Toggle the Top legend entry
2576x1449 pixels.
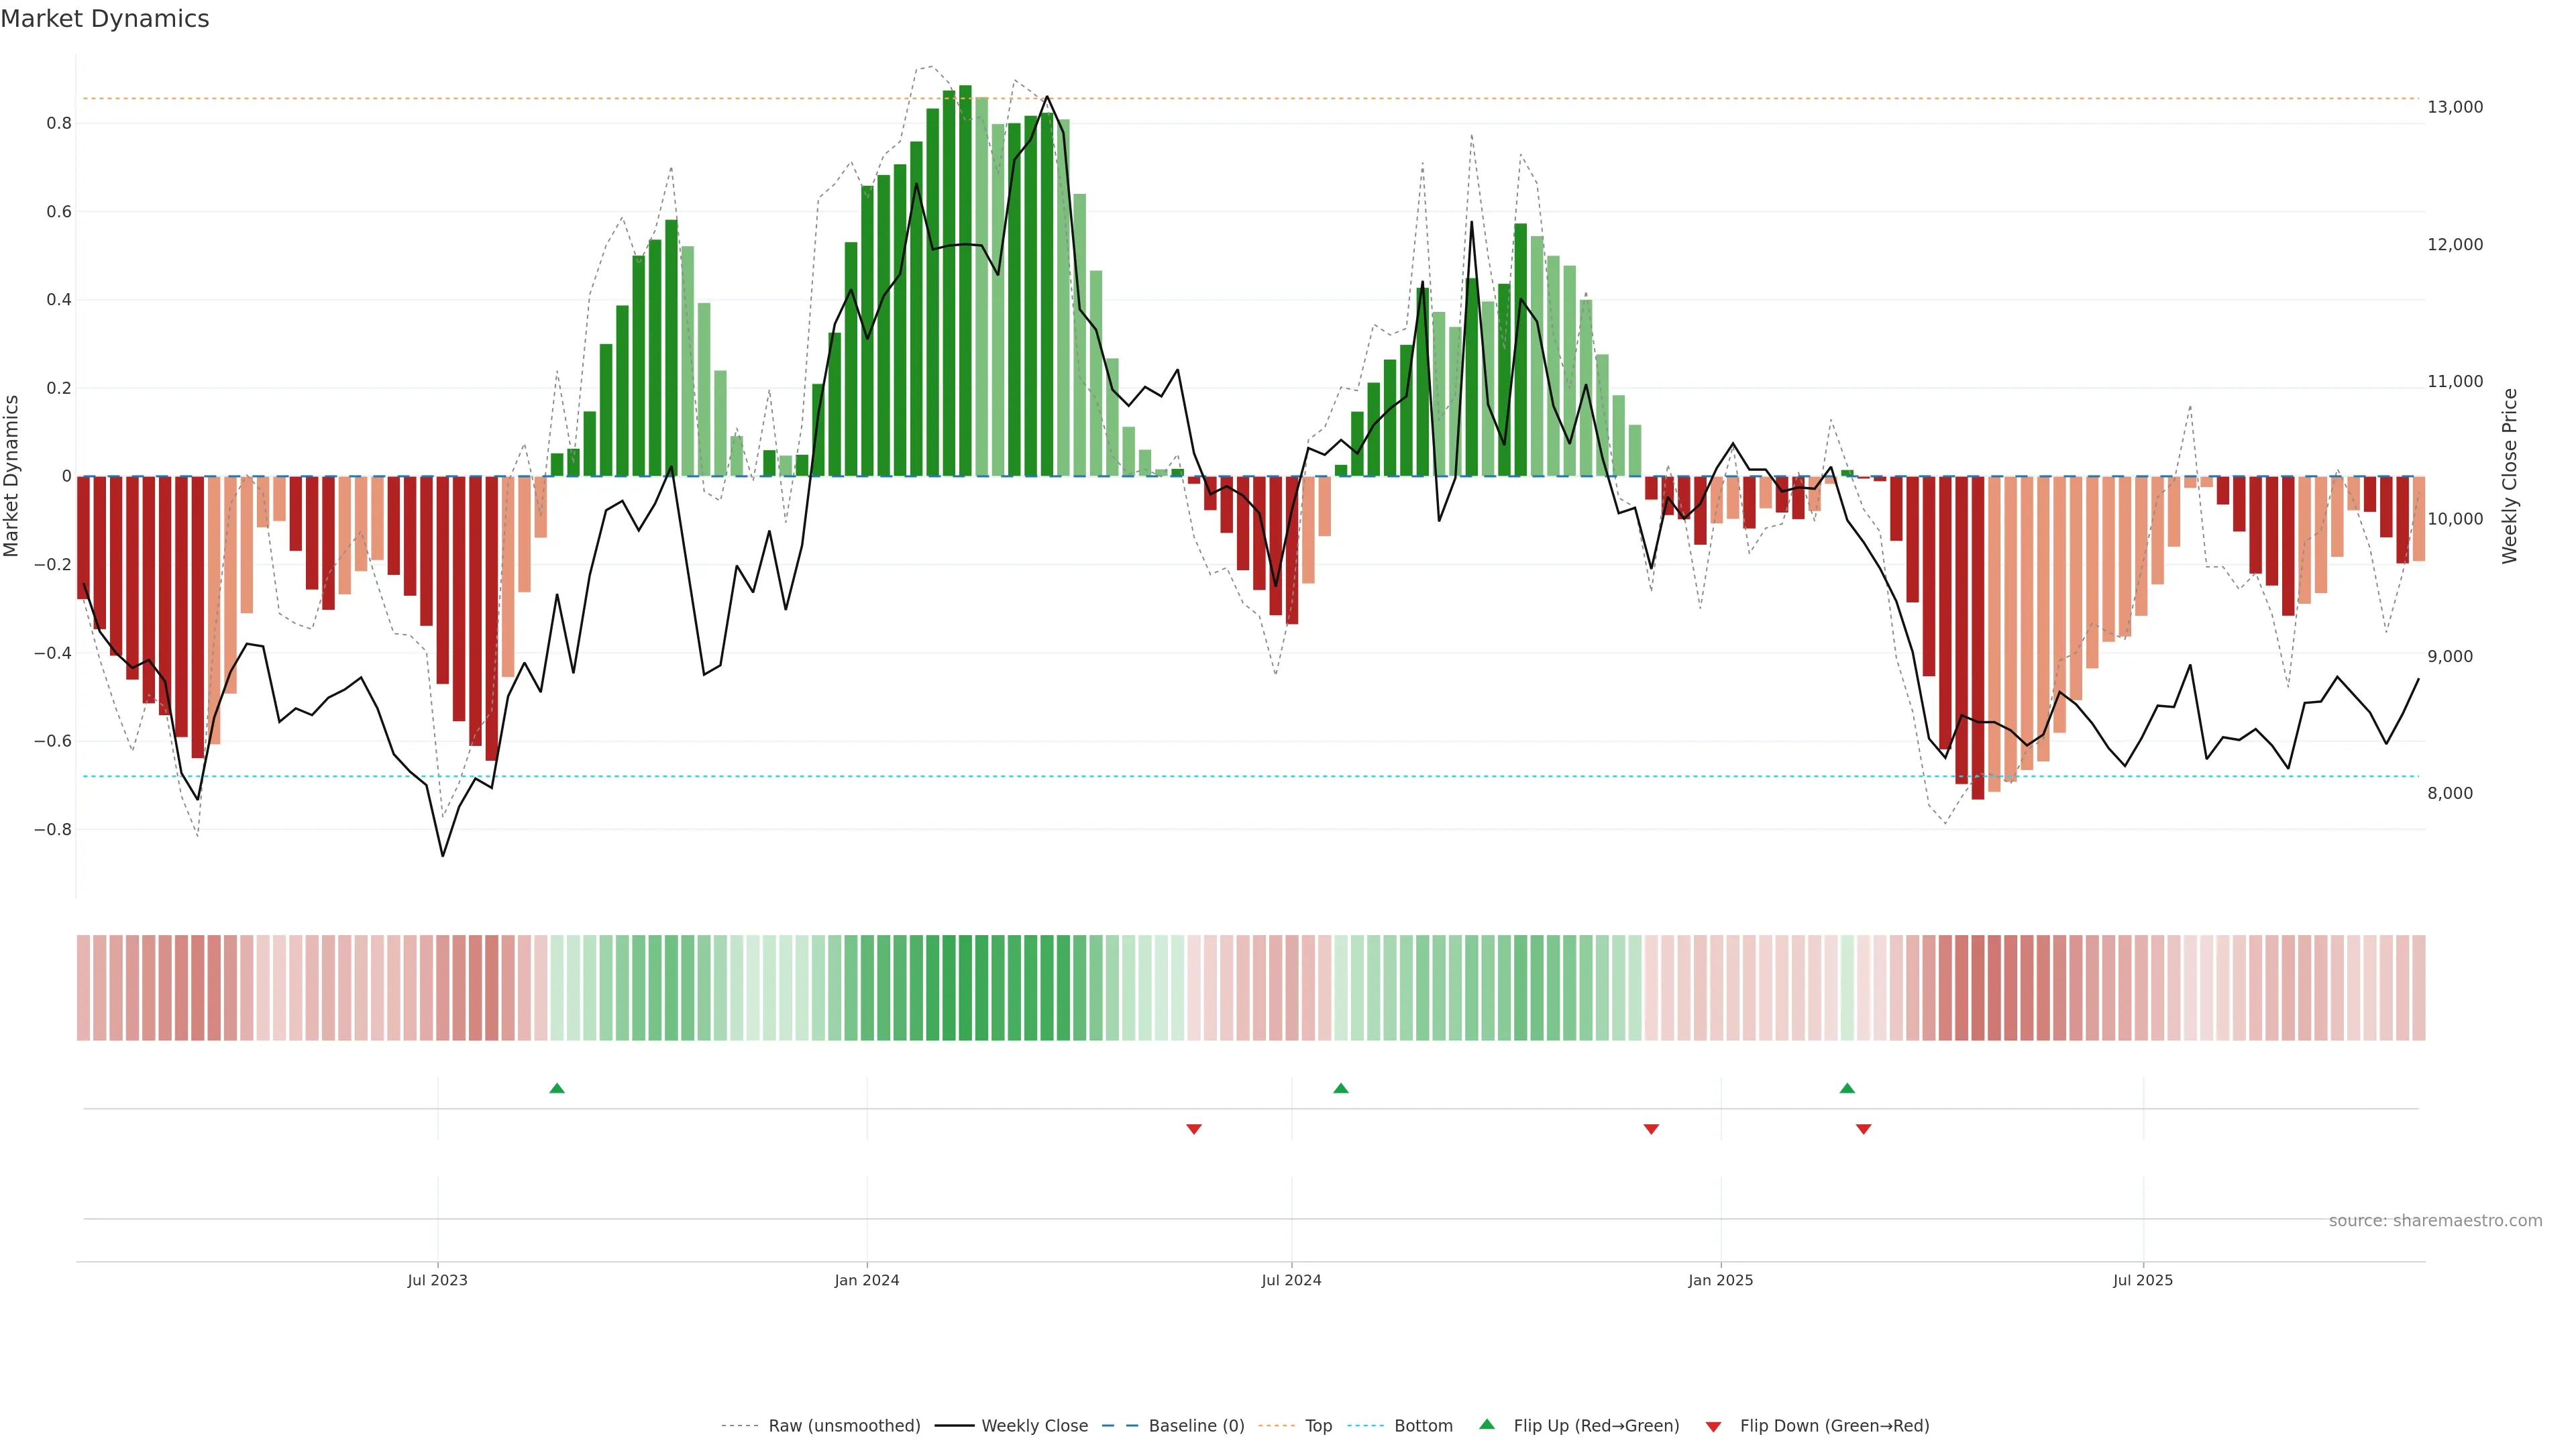[1318, 1426]
